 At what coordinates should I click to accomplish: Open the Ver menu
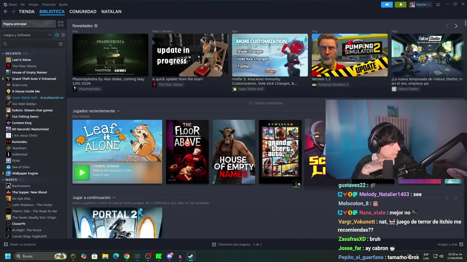[x=23, y=4]
